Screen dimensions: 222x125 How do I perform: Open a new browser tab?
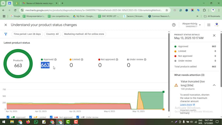point(62,3)
